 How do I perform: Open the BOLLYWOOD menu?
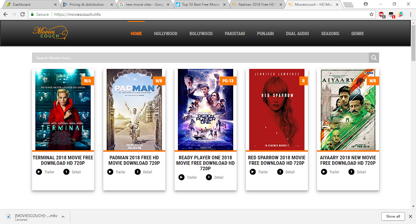pyautogui.click(x=201, y=34)
